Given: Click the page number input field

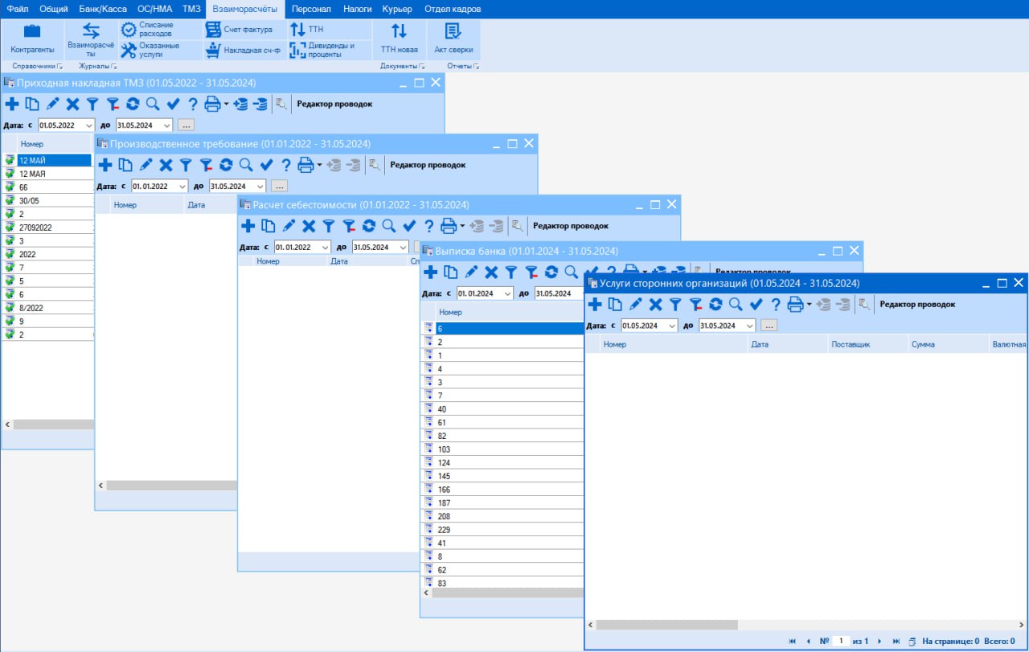Looking at the screenshot, I should point(841,641).
